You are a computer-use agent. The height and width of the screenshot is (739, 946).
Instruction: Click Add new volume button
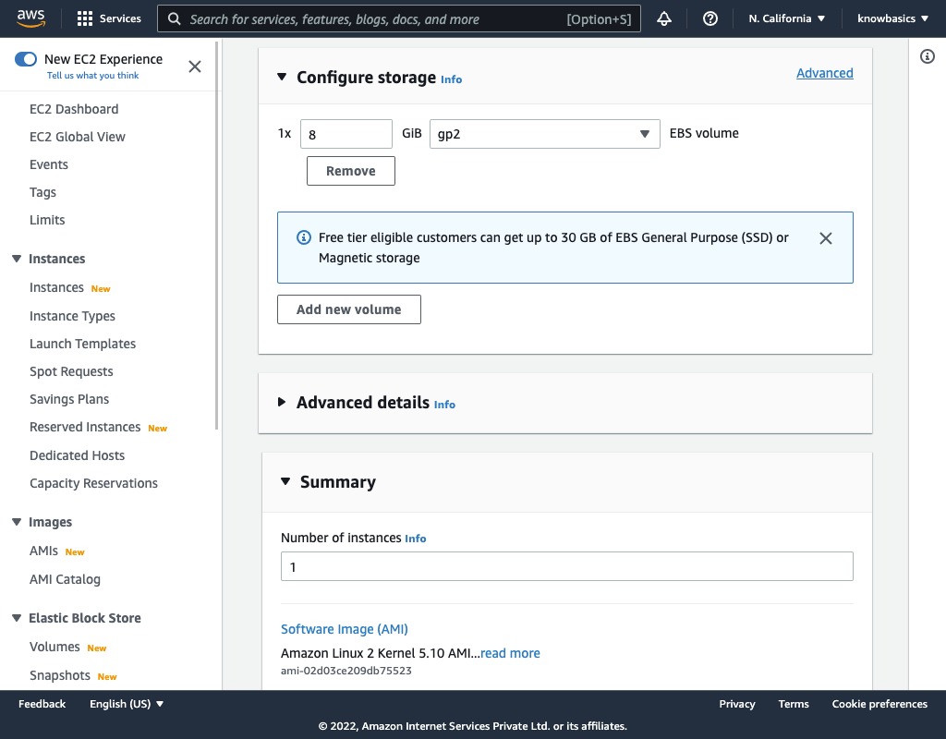point(348,309)
